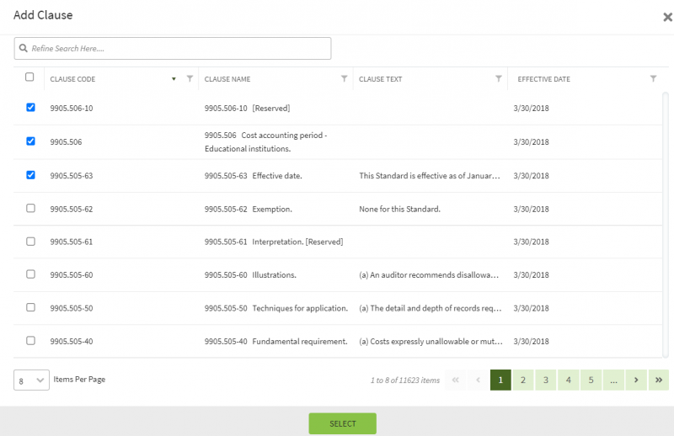This screenshot has width=674, height=436.
Task: Click the green SELECT button
Action: tap(343, 423)
